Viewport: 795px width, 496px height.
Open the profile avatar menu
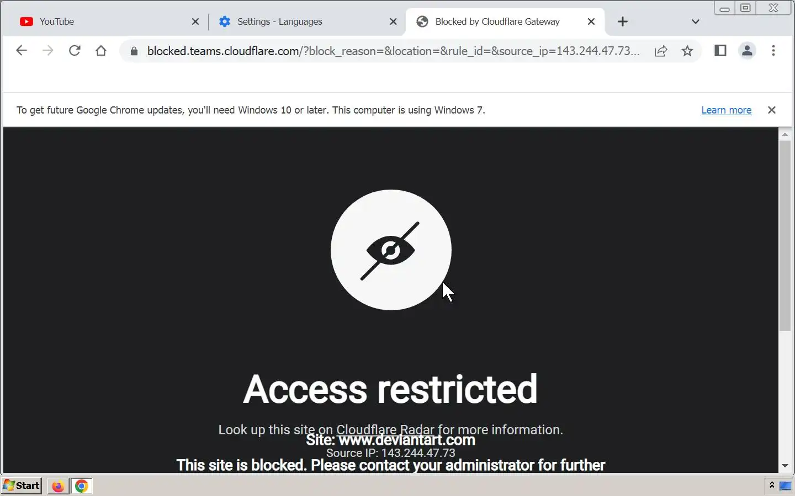[x=747, y=51]
